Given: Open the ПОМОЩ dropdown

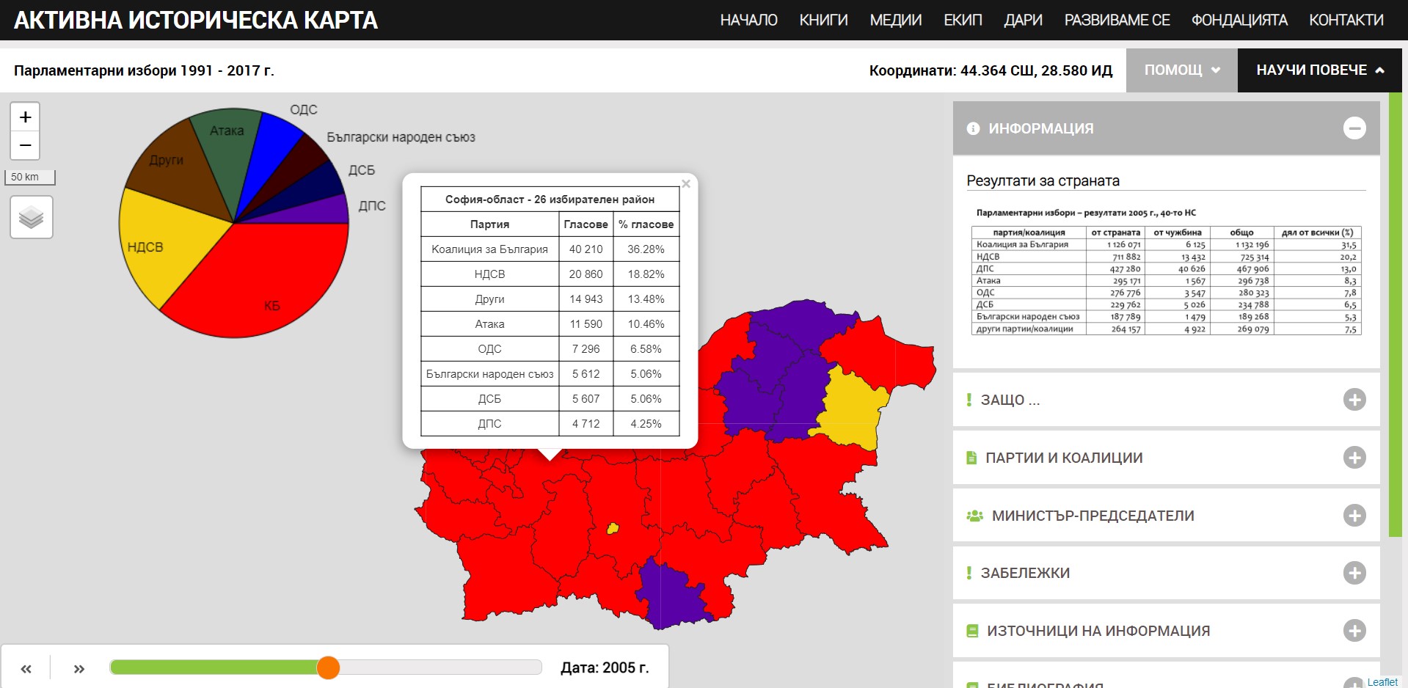Looking at the screenshot, I should [x=1181, y=70].
